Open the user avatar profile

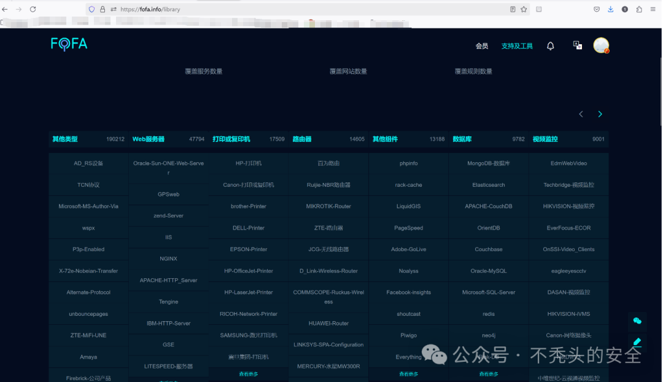point(601,45)
